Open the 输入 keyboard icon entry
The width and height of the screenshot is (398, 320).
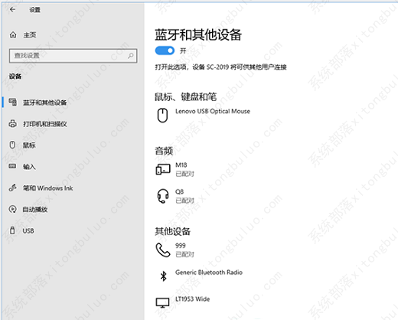tap(12, 166)
